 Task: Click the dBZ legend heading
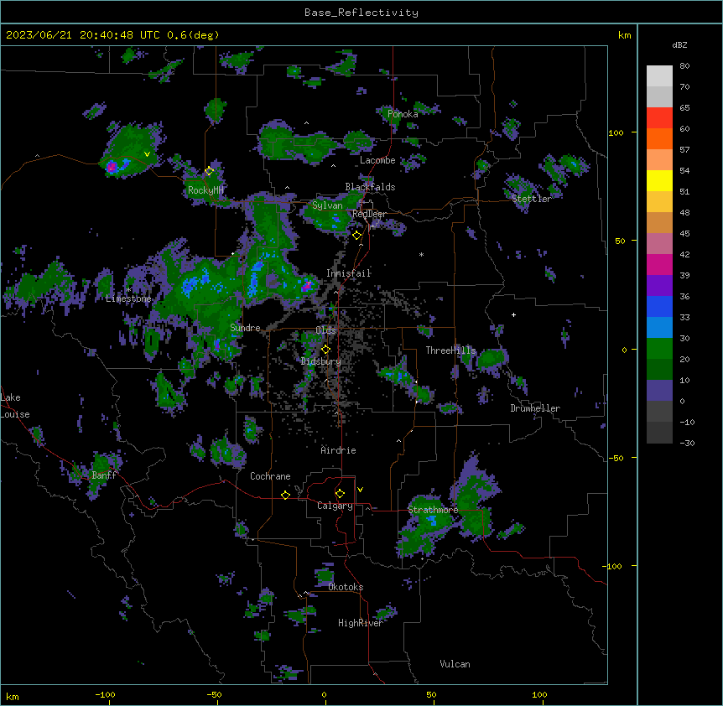pyautogui.click(x=679, y=44)
